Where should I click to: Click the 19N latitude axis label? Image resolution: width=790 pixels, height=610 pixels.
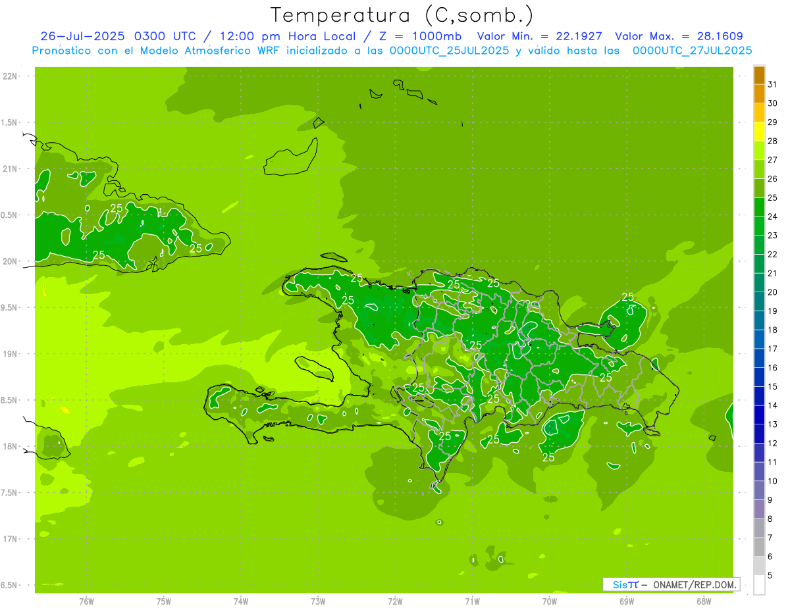point(11,354)
